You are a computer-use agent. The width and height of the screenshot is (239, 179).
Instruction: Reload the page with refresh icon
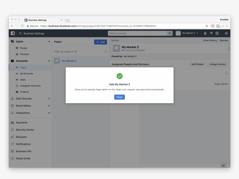[22, 26]
